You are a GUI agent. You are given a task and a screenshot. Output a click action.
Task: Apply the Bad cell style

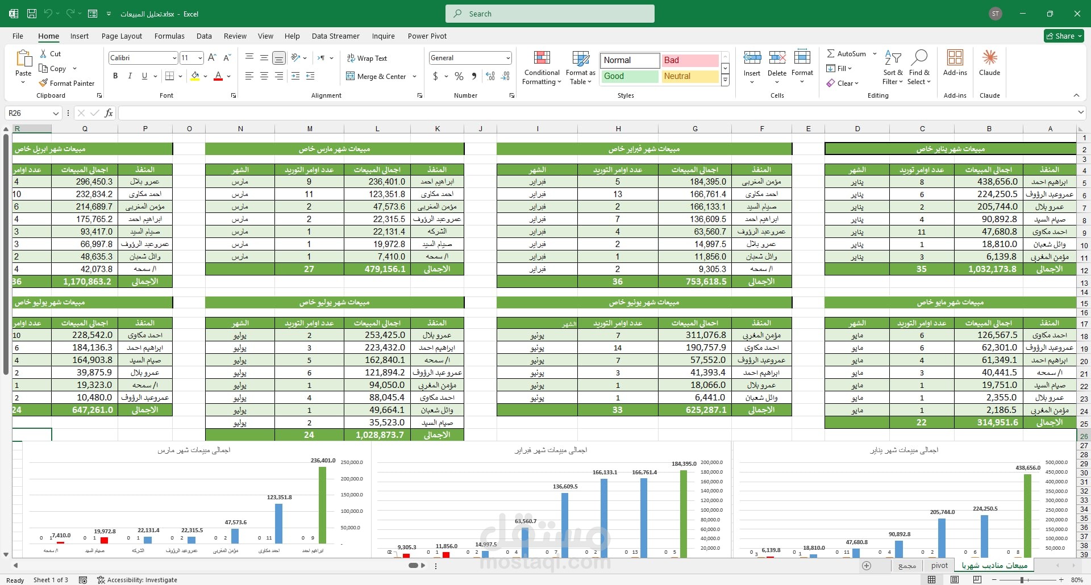tap(690, 60)
